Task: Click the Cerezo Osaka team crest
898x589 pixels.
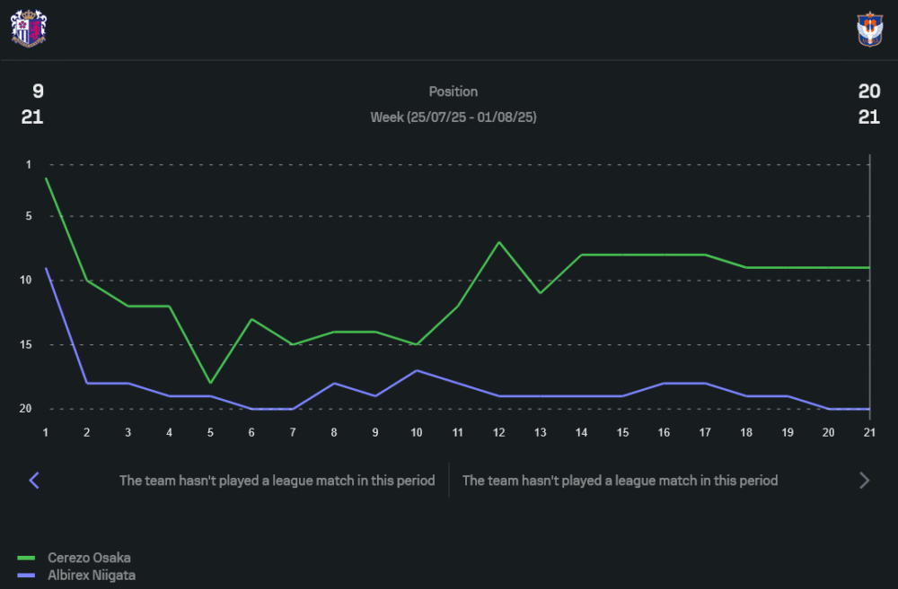Action: [28, 28]
